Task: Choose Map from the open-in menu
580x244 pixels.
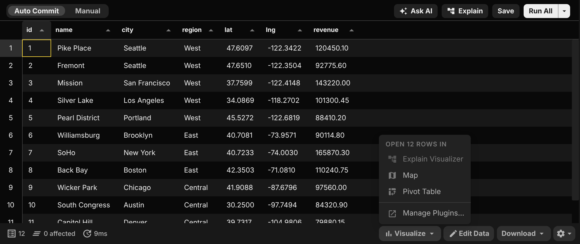Action: pyautogui.click(x=425, y=175)
